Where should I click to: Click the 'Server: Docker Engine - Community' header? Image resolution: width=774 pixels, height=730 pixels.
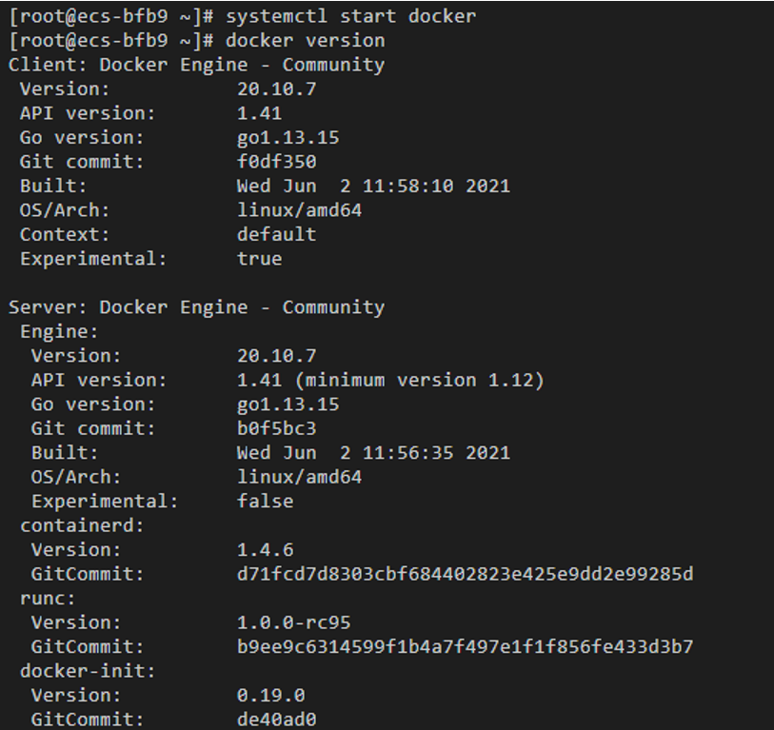[196, 306]
